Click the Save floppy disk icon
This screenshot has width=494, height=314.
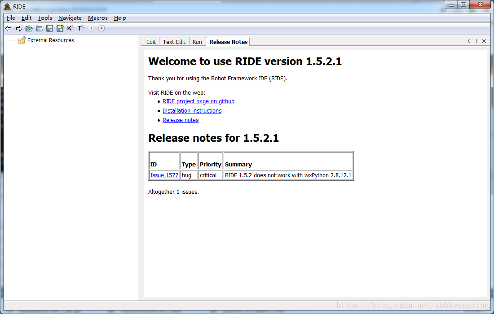point(49,29)
